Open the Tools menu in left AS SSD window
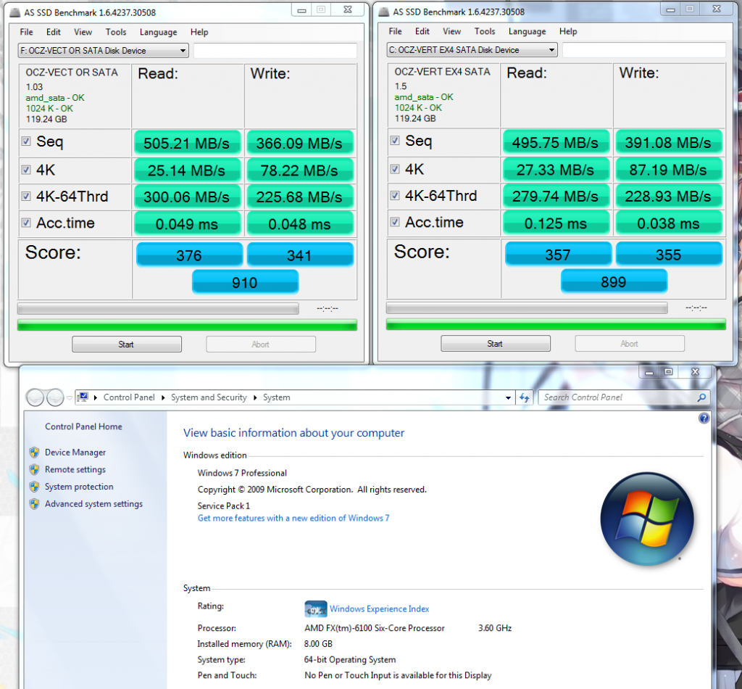This screenshot has width=742, height=689. tap(115, 32)
